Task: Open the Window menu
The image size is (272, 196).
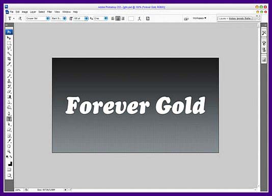Action: 66,12
